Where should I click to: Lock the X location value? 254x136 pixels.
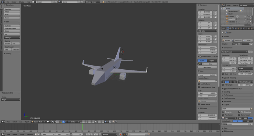(215, 12)
